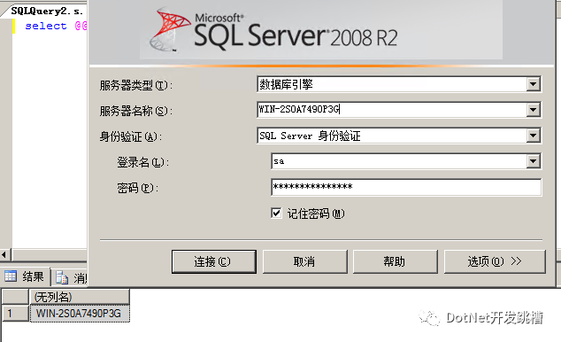561x342 pixels.
Task: Select result cell WIN-2S0A7490P3G
Action: [x=80, y=314]
